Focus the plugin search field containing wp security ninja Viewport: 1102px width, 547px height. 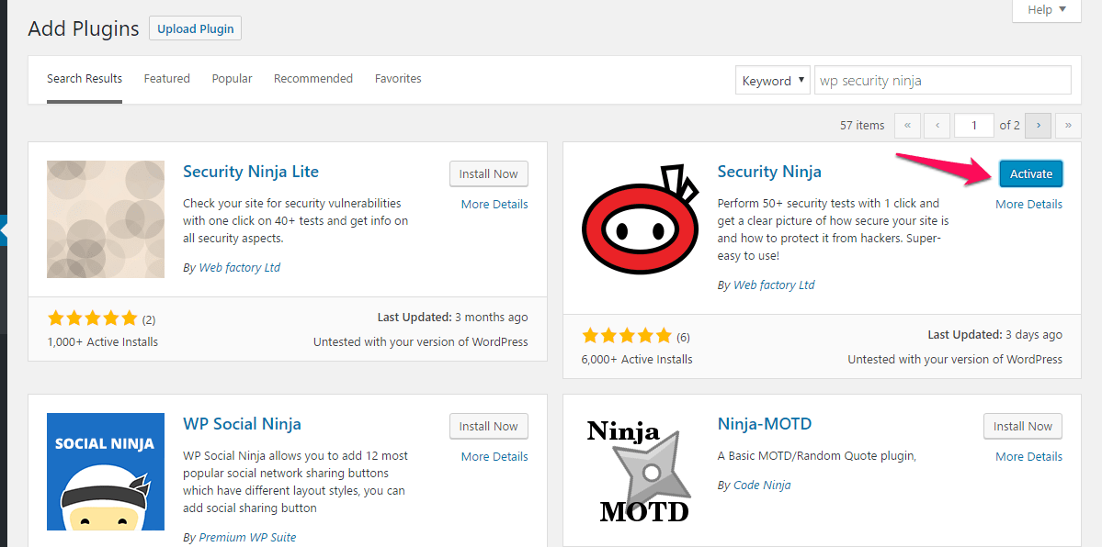[942, 81]
